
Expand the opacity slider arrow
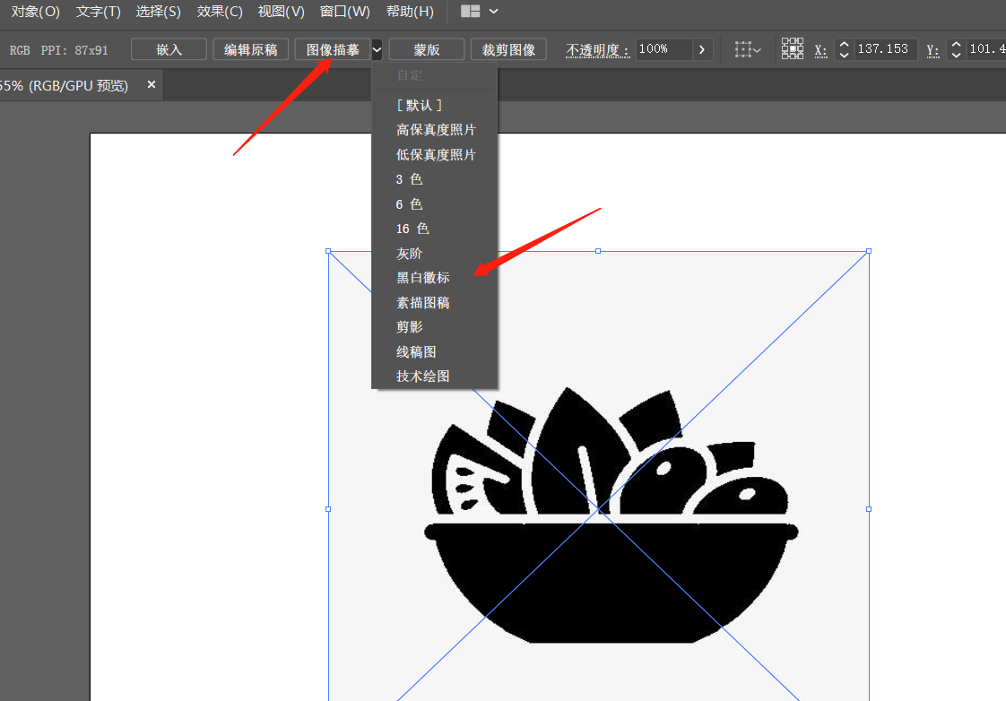(702, 49)
